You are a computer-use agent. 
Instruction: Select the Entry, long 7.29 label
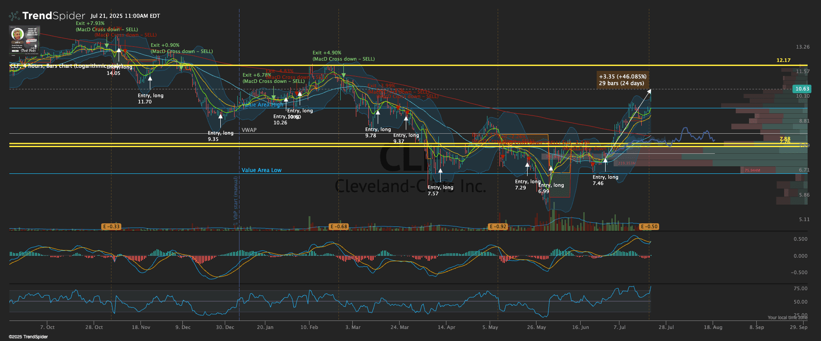click(x=528, y=185)
